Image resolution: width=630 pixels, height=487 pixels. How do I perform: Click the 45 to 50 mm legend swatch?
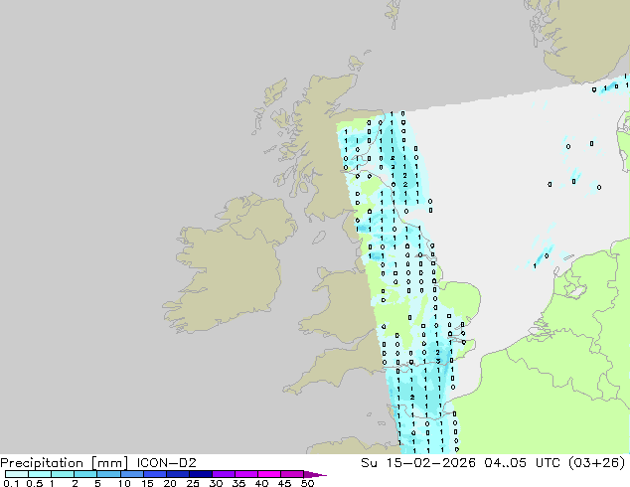pyautogui.click(x=292, y=474)
